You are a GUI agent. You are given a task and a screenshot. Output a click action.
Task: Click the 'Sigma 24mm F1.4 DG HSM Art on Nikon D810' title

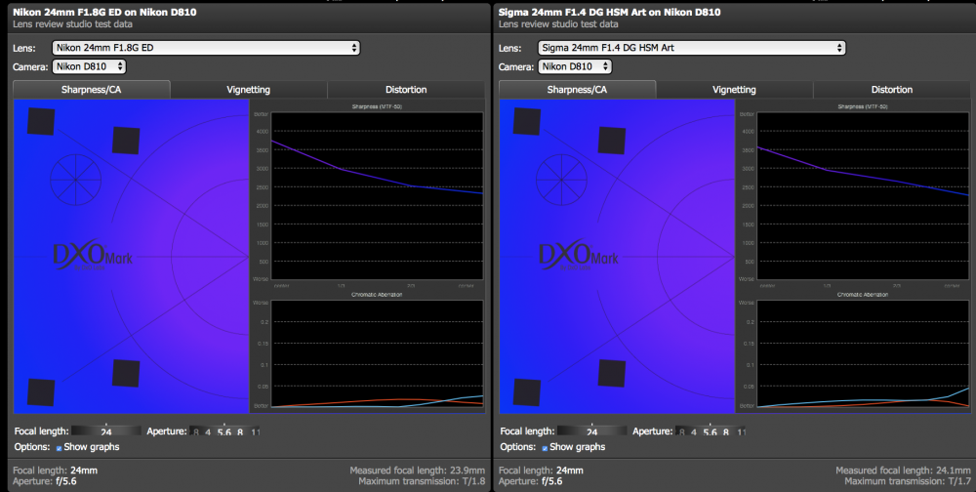point(609,12)
